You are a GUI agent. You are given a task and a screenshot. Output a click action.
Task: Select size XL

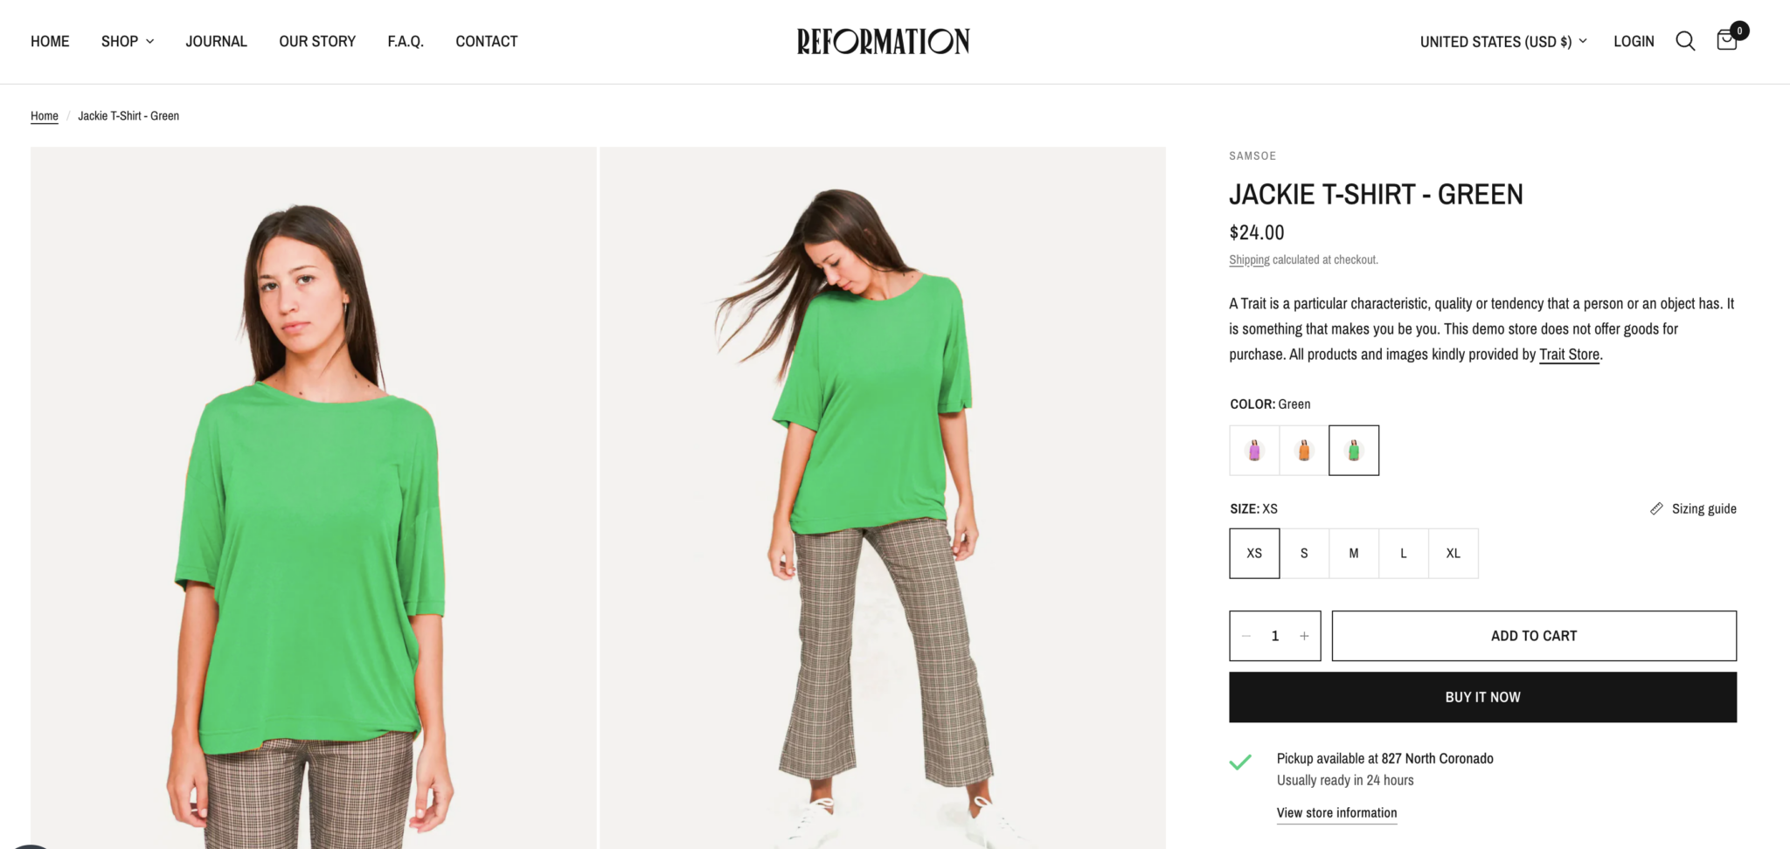tap(1453, 553)
